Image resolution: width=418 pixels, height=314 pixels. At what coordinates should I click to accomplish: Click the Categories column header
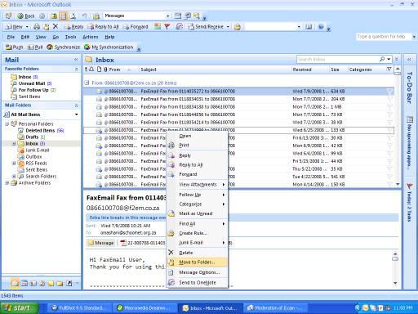(367, 70)
